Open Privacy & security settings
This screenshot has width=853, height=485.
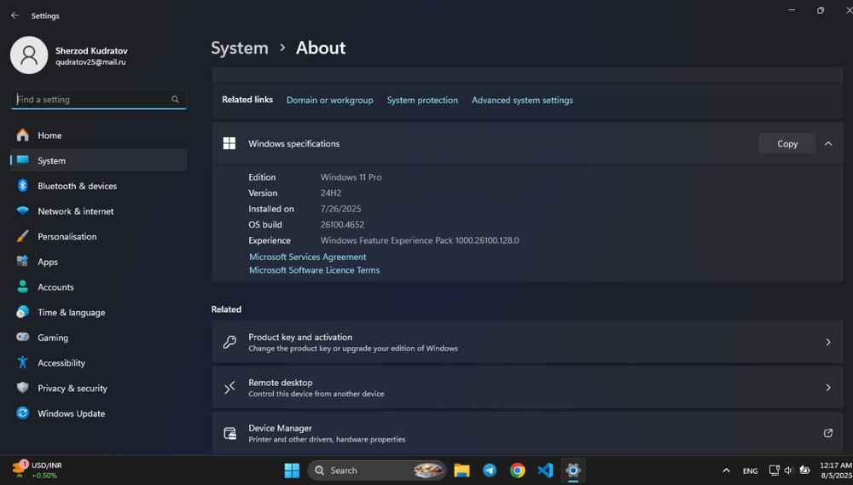click(98, 388)
